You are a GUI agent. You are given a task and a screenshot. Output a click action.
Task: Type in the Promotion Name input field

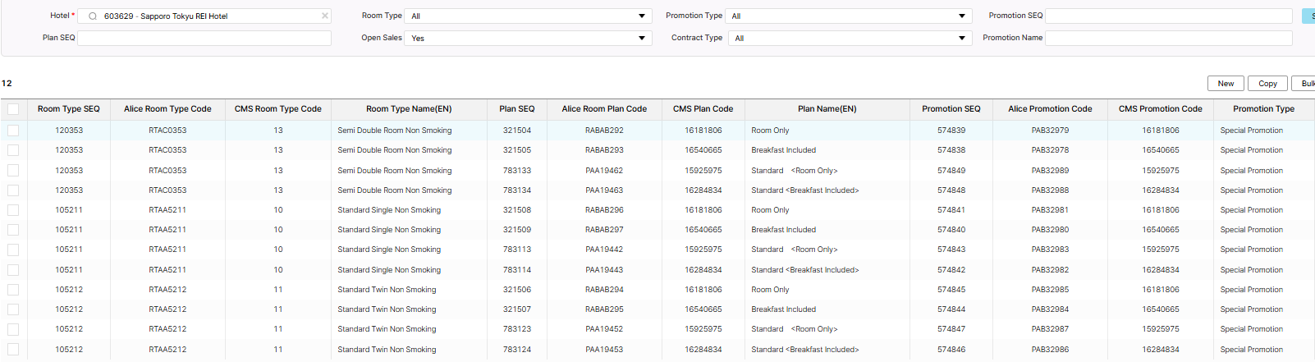(x=1168, y=39)
